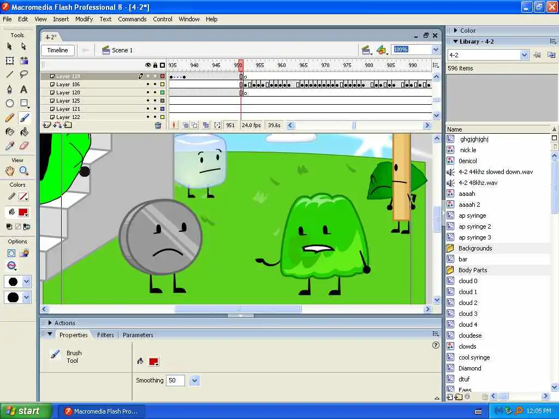The width and height of the screenshot is (559, 419).
Task: Toggle outline square for Layer 125
Action: [x=163, y=101]
